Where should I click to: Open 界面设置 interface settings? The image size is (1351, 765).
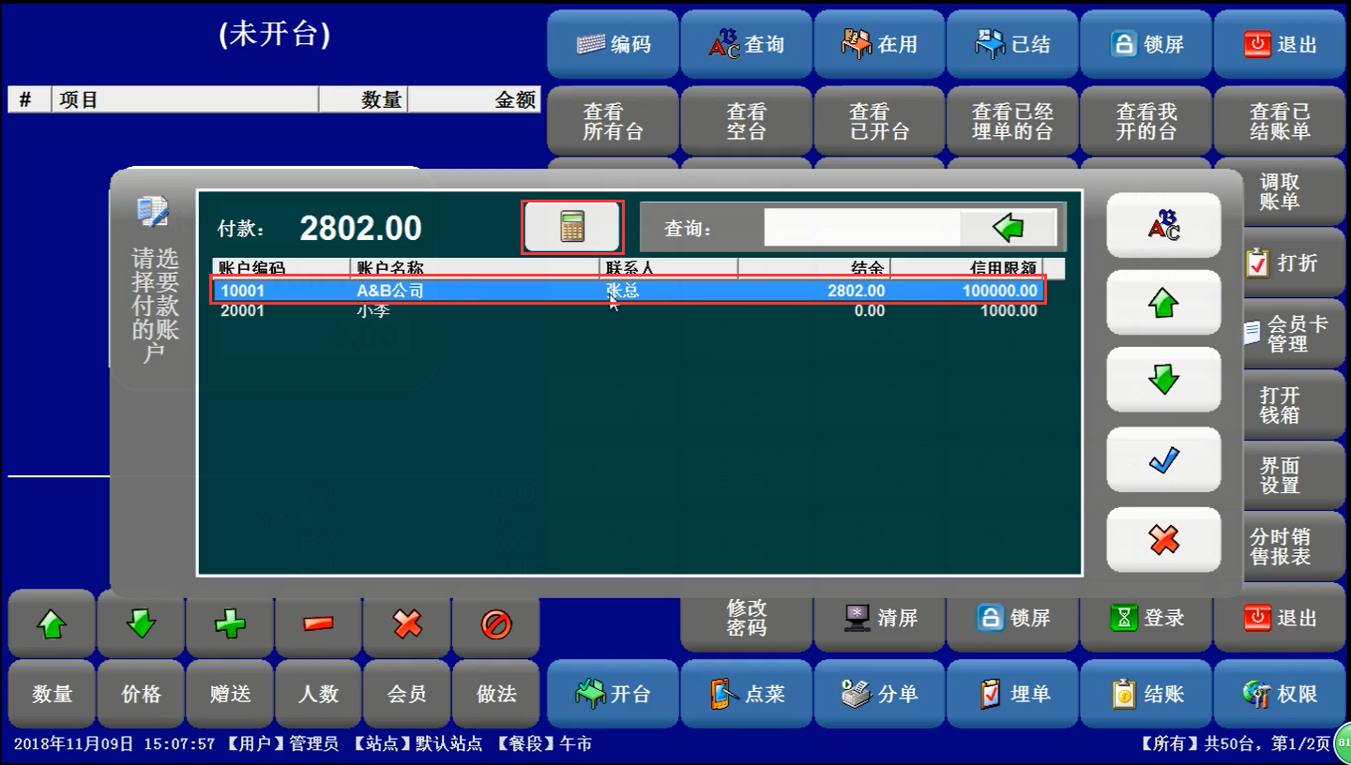point(1293,475)
